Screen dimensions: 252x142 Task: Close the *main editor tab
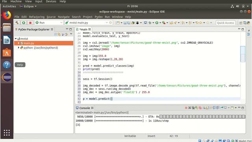tap(89, 30)
